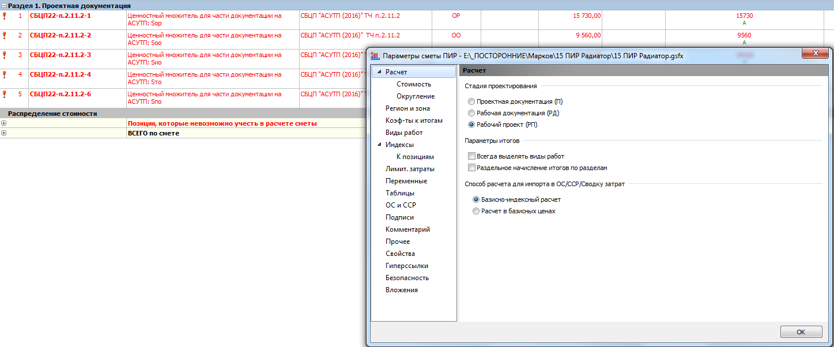Open the Виды работ page
This screenshot has height=347, width=834.
[404, 133]
